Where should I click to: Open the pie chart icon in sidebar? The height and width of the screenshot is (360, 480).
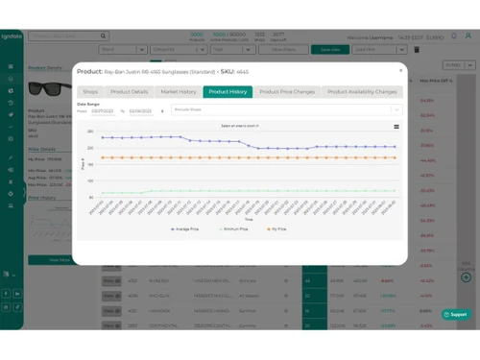click(11, 91)
